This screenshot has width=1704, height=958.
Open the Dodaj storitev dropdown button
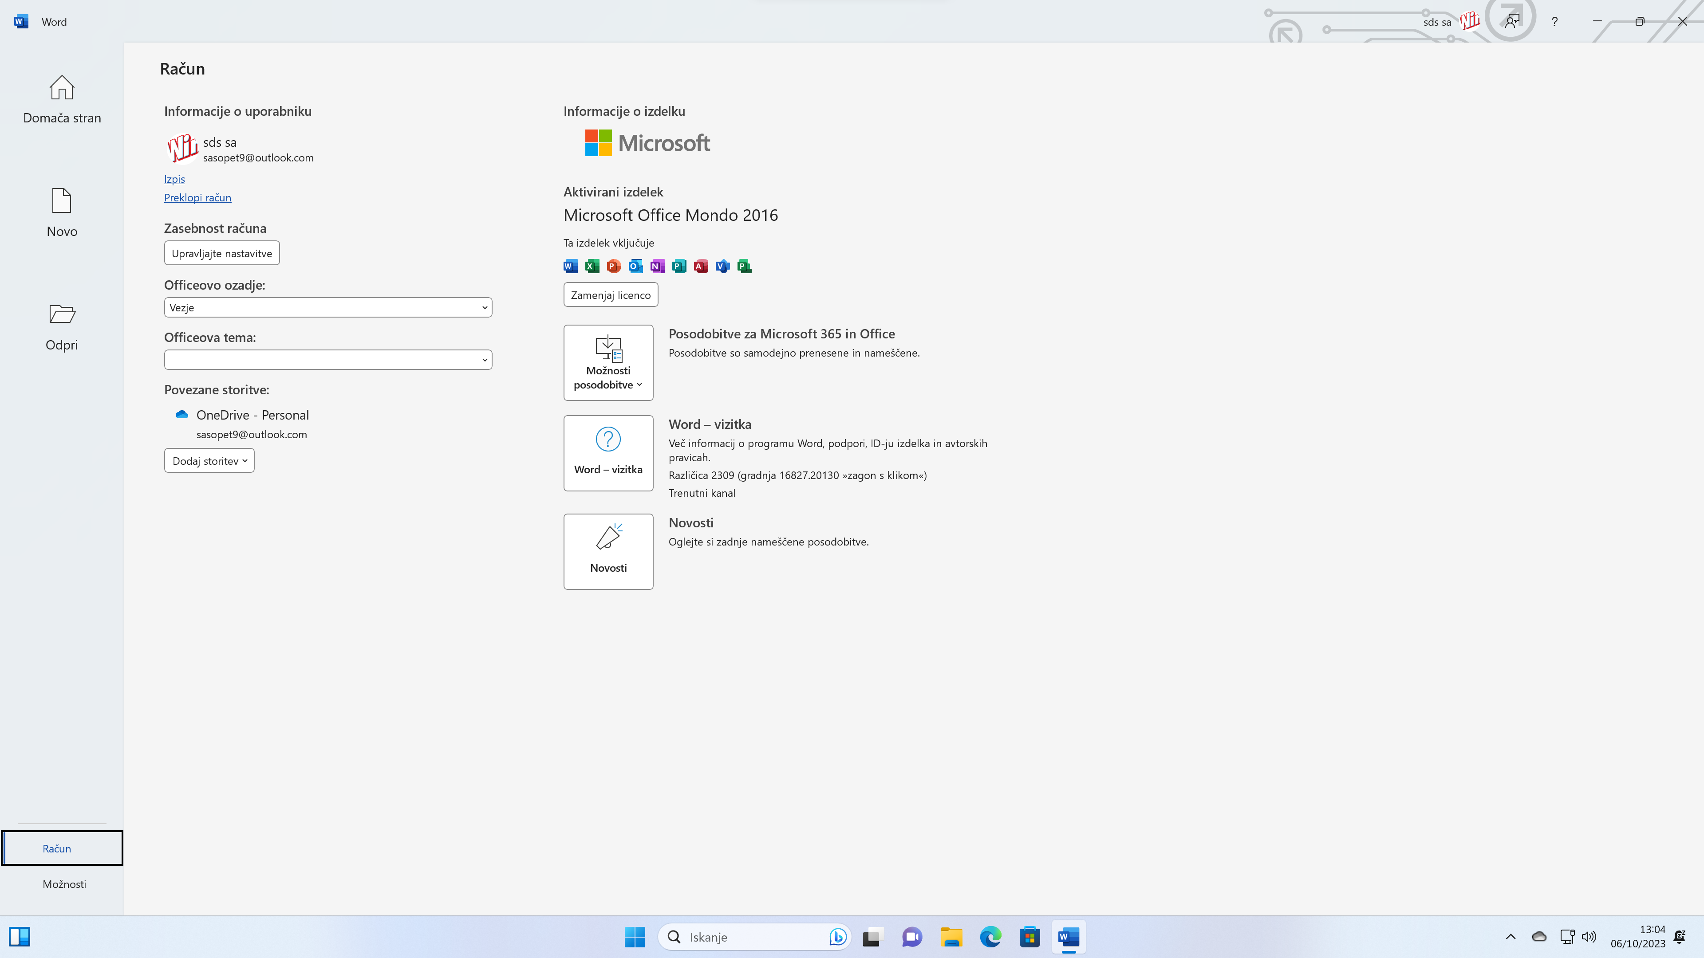[x=209, y=461]
